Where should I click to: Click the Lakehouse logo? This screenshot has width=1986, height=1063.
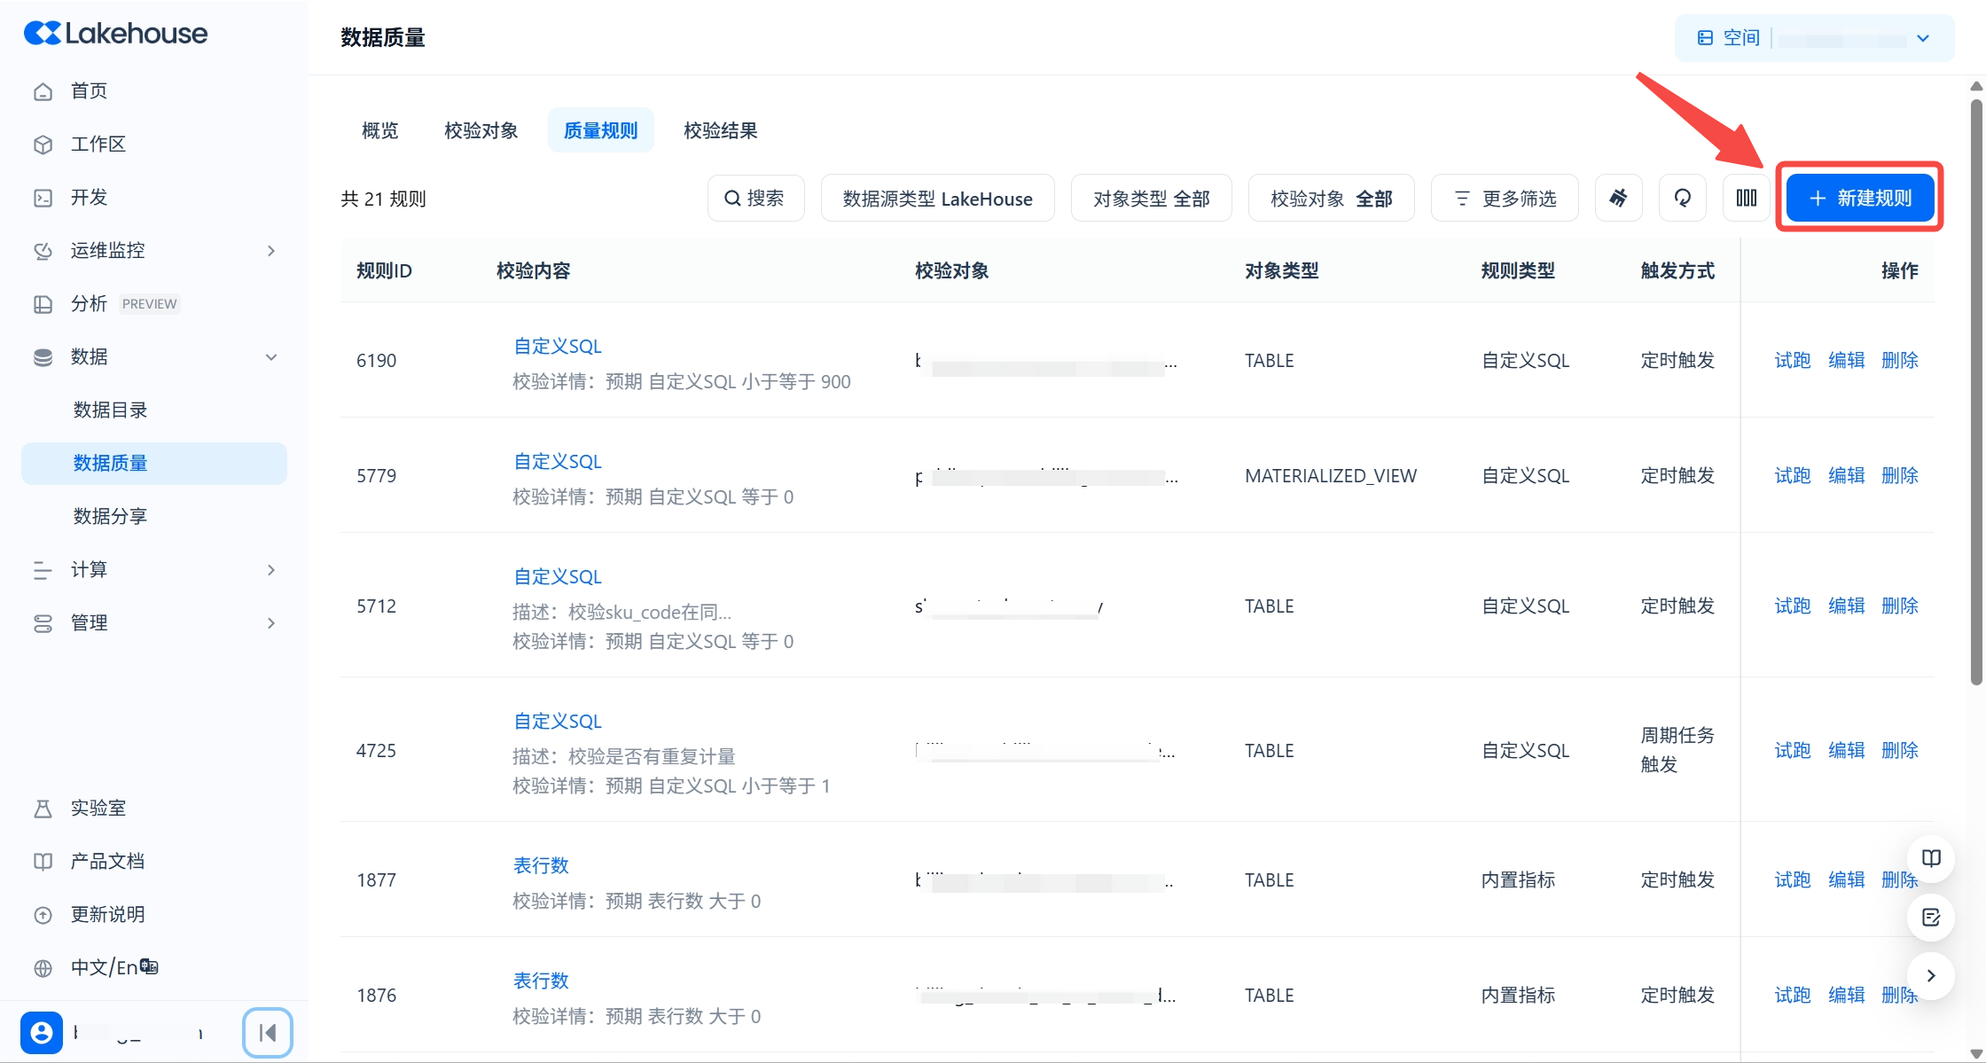(116, 34)
